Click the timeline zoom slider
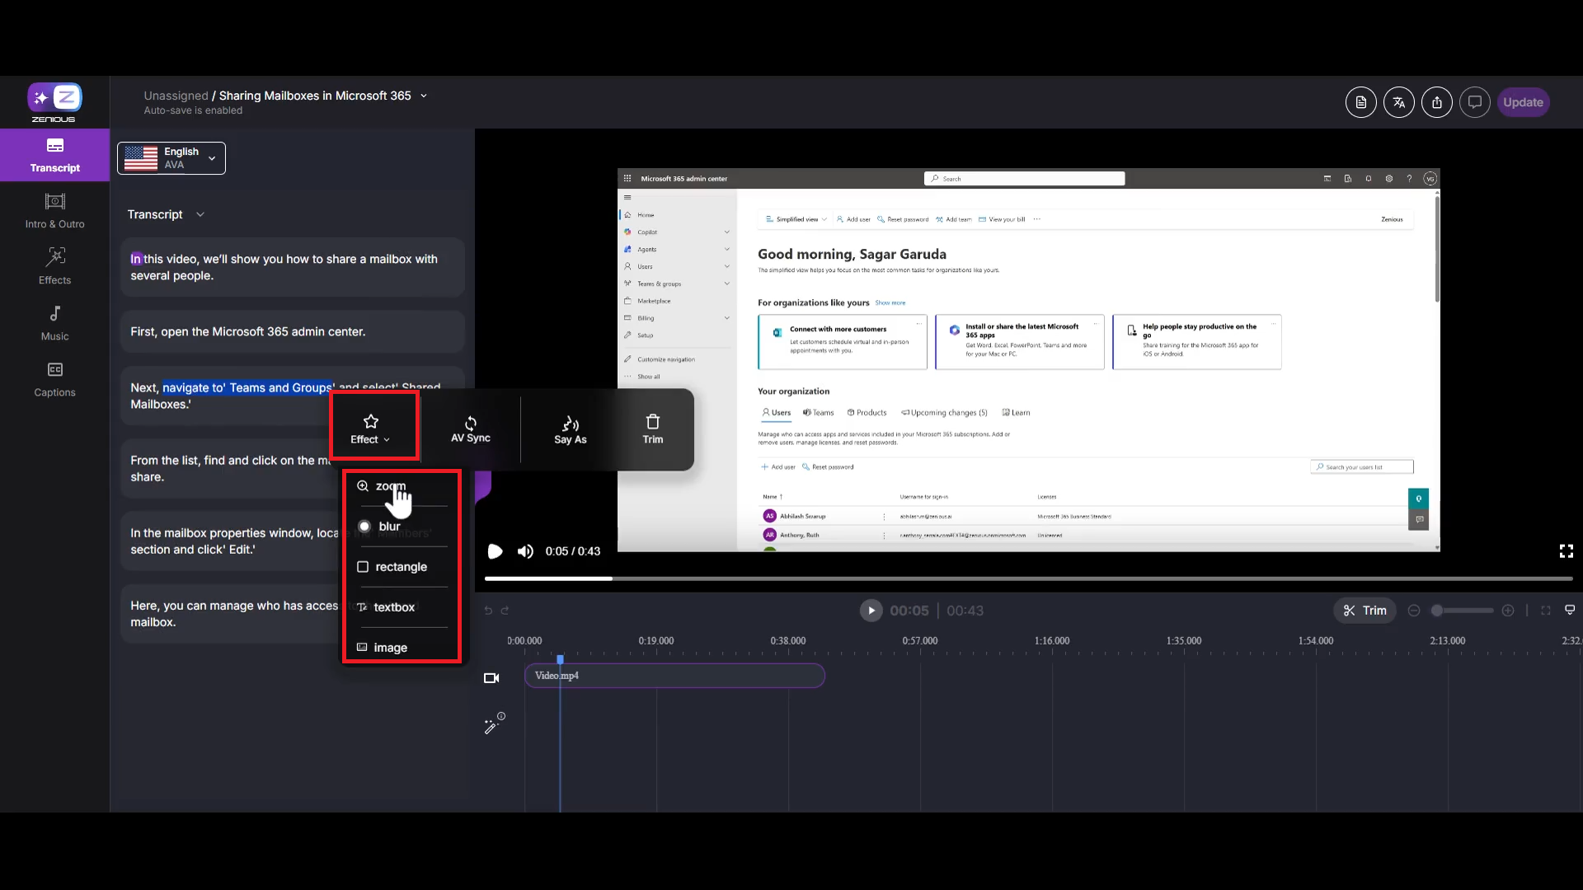Viewport: 1583px width, 890px height. pyautogui.click(x=1461, y=611)
